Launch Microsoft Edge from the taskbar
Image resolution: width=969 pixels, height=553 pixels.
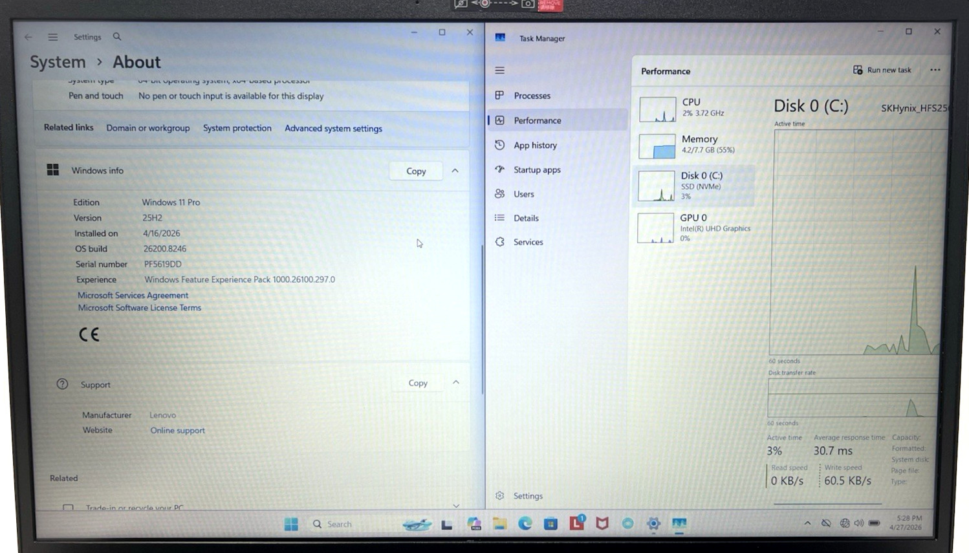pos(525,524)
